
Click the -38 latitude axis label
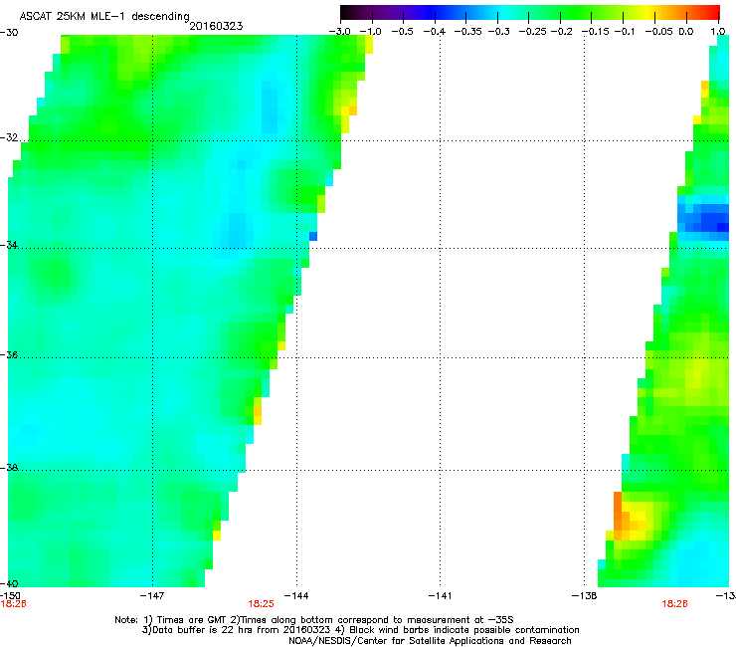click(9, 468)
